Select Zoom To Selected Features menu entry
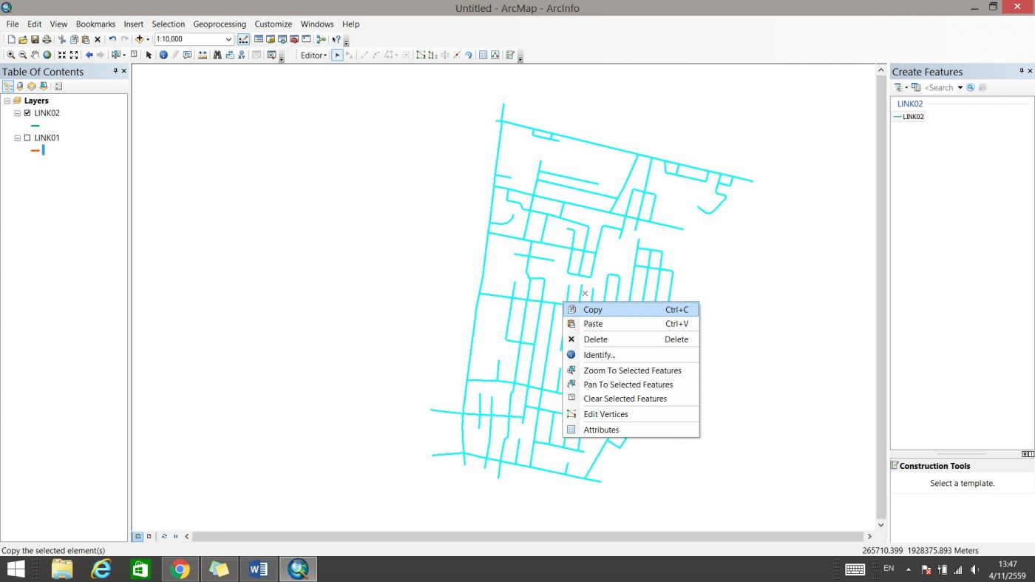Viewport: 1035px width, 582px height. [632, 370]
